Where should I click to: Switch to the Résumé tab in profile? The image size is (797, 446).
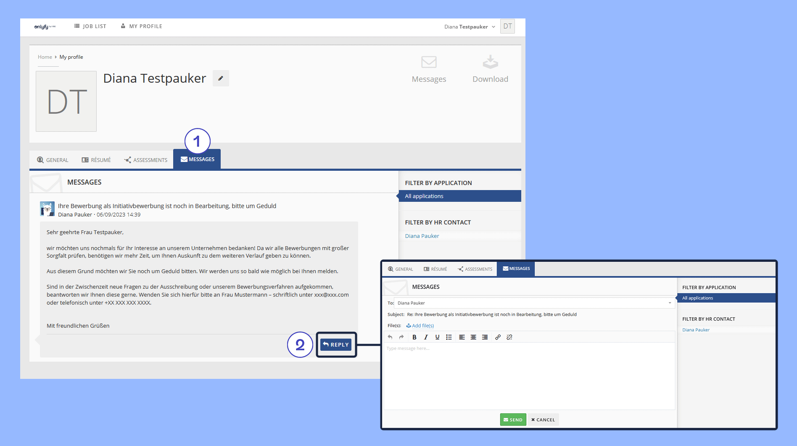tap(96, 160)
